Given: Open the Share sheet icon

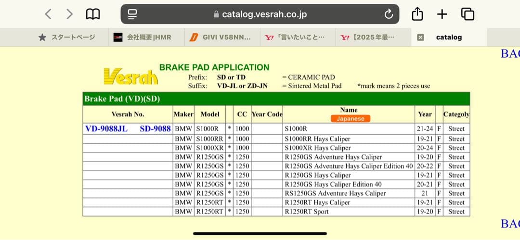Looking at the screenshot, I should (x=417, y=14).
